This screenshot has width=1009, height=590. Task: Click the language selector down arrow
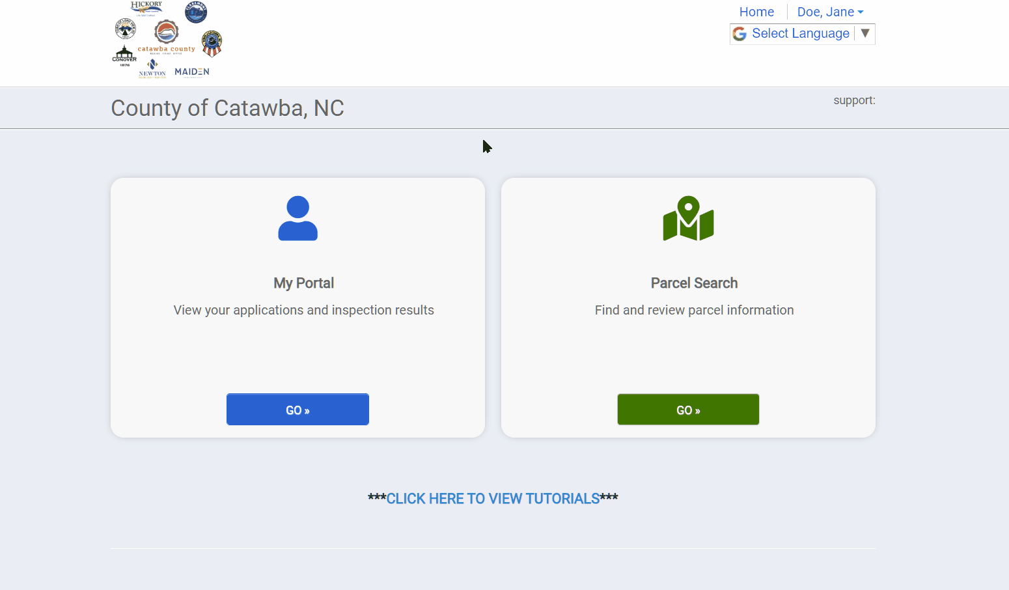pos(866,33)
